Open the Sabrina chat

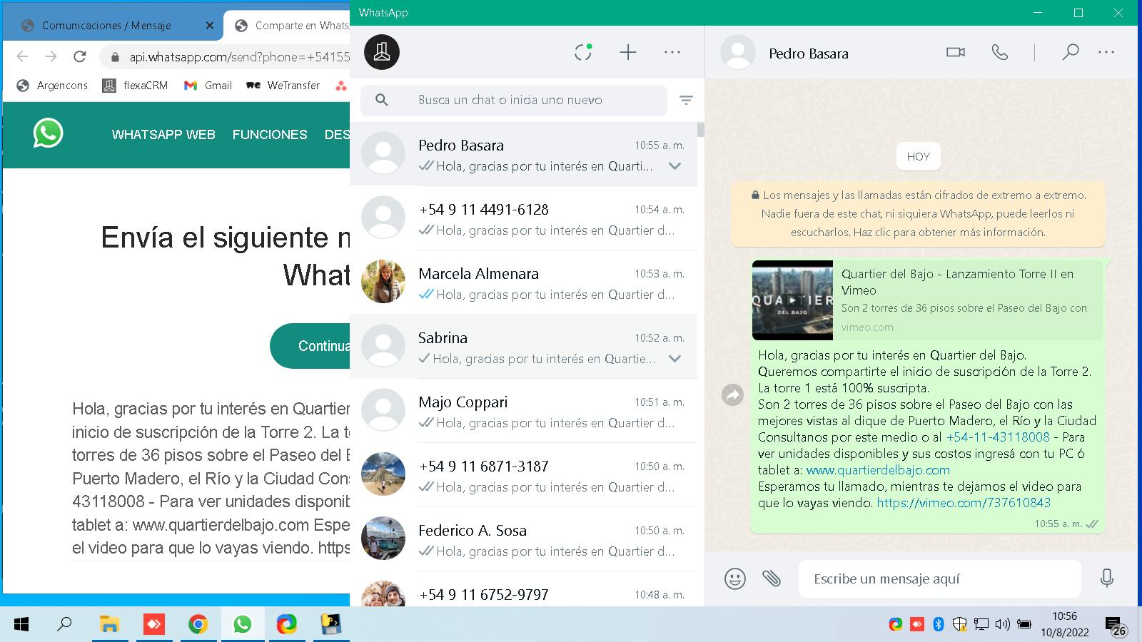523,347
